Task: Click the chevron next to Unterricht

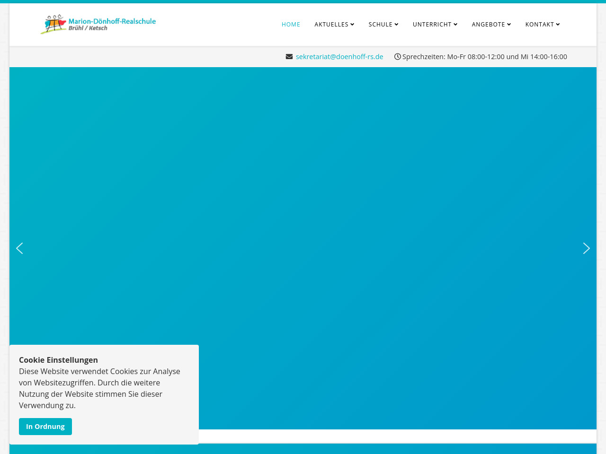Action: coord(455,25)
